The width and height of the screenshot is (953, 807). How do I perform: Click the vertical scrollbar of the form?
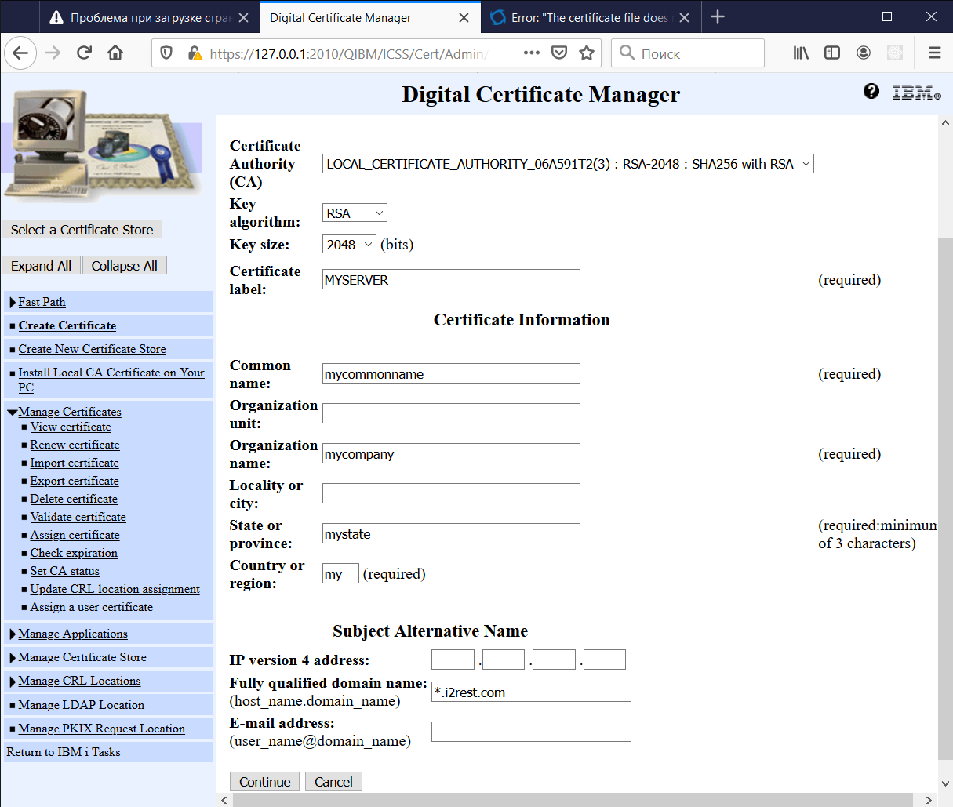(x=944, y=471)
